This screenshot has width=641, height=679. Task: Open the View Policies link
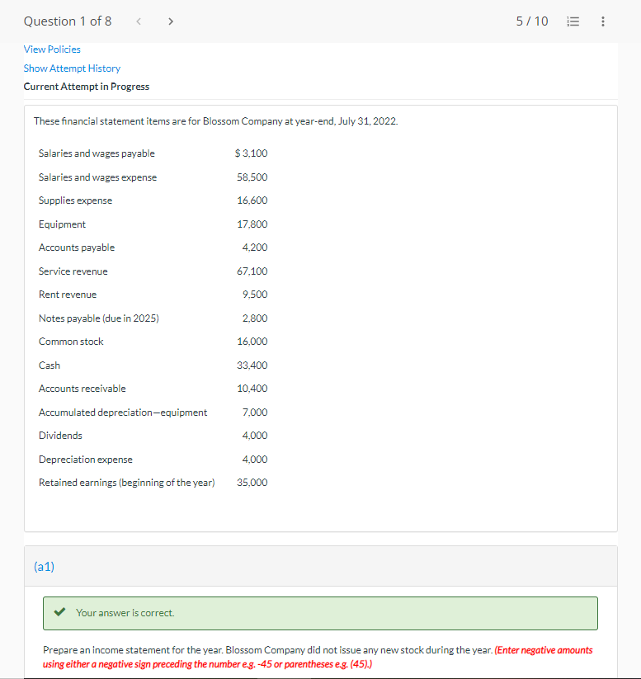[52, 50]
